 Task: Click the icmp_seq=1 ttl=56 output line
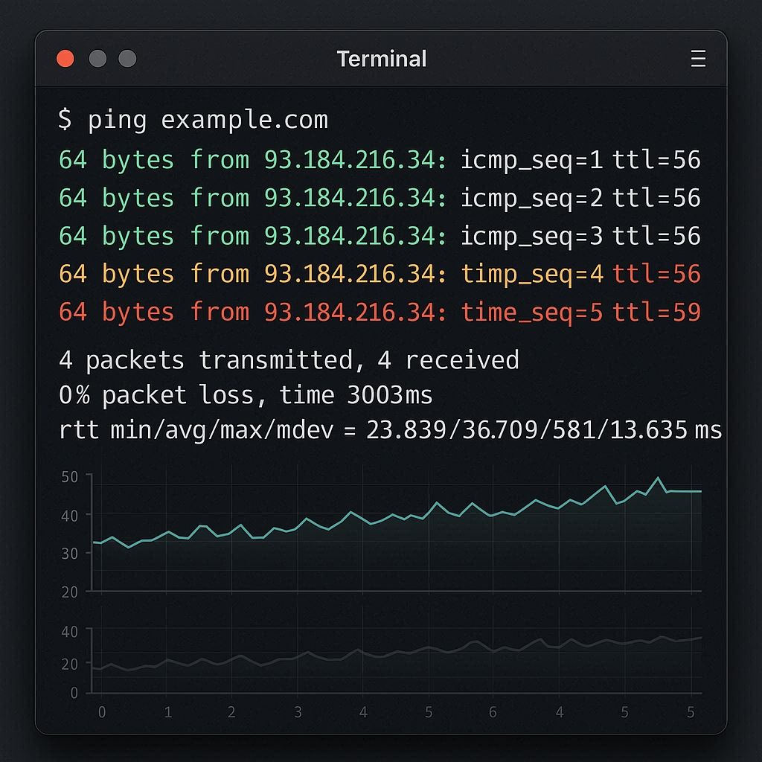pyautogui.click(x=380, y=160)
